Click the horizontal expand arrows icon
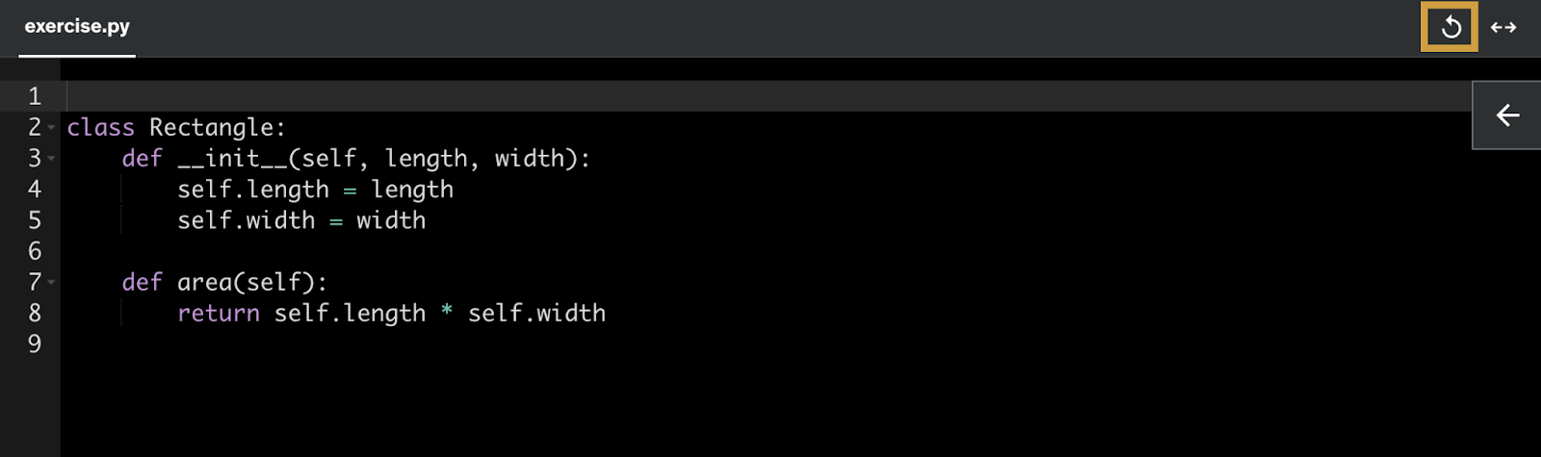The image size is (1541, 457). tap(1503, 27)
